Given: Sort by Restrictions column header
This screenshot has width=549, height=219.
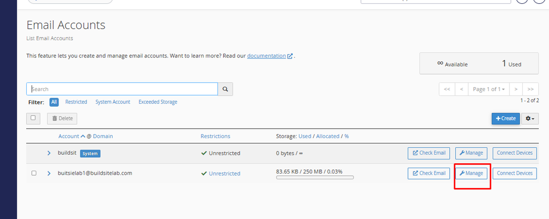Looking at the screenshot, I should pos(216,136).
